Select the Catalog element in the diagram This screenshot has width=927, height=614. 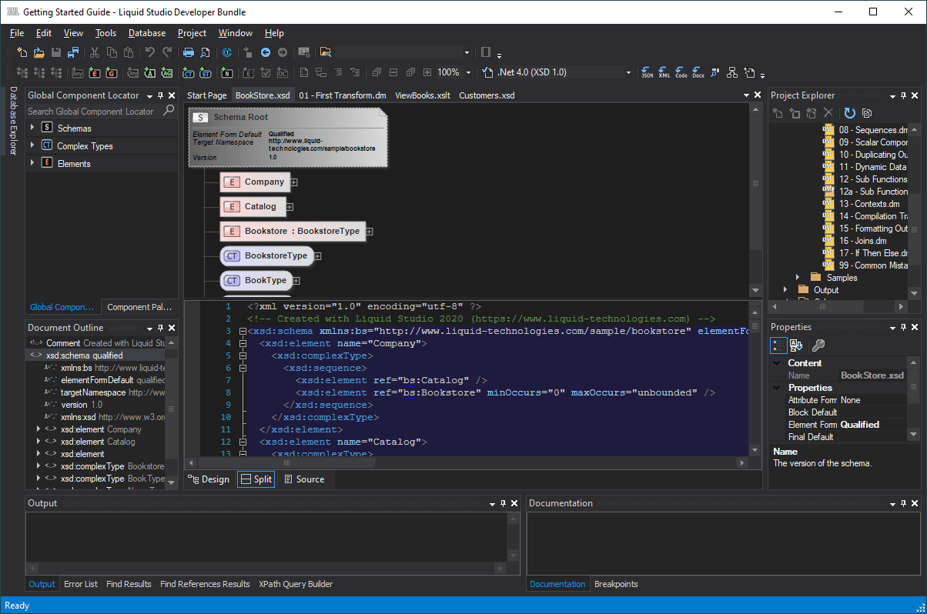pyautogui.click(x=253, y=206)
